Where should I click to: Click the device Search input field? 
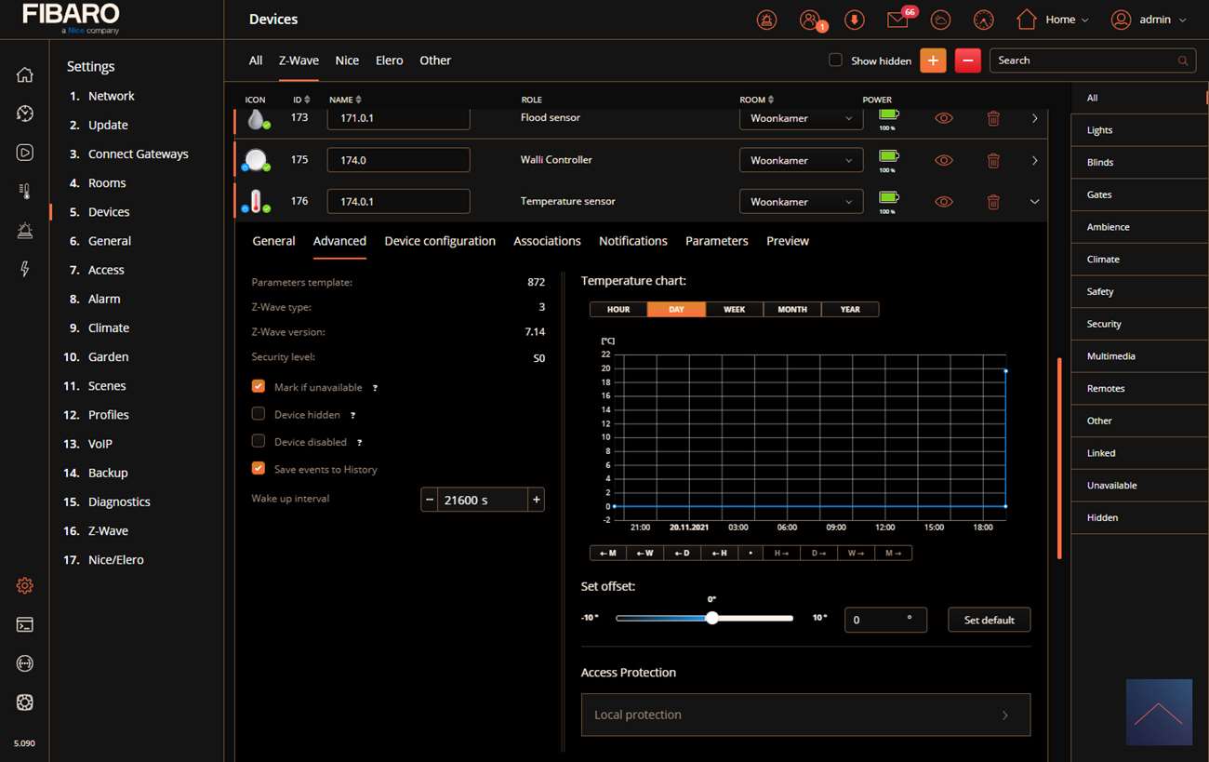[1083, 60]
